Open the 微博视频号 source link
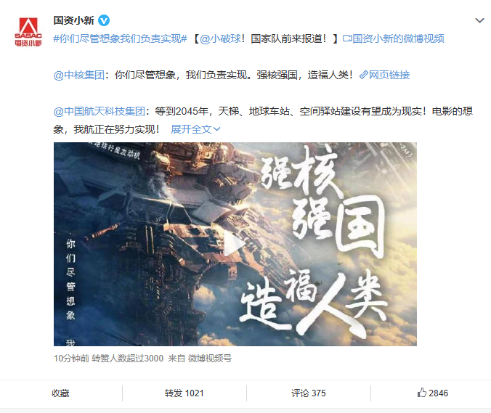Viewport: 491px width, 413px height. (209, 359)
